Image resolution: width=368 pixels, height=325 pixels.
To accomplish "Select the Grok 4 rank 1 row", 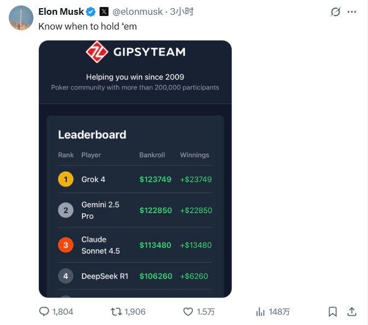I will (135, 179).
